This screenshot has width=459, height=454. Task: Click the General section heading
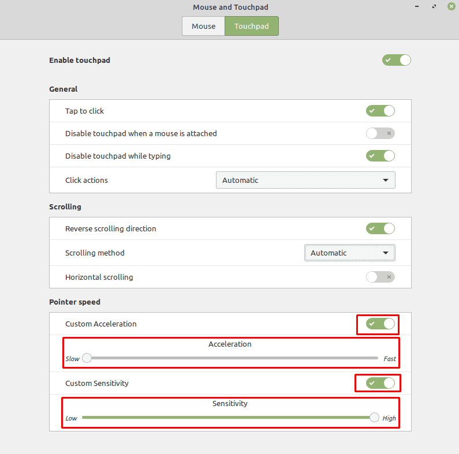click(64, 89)
